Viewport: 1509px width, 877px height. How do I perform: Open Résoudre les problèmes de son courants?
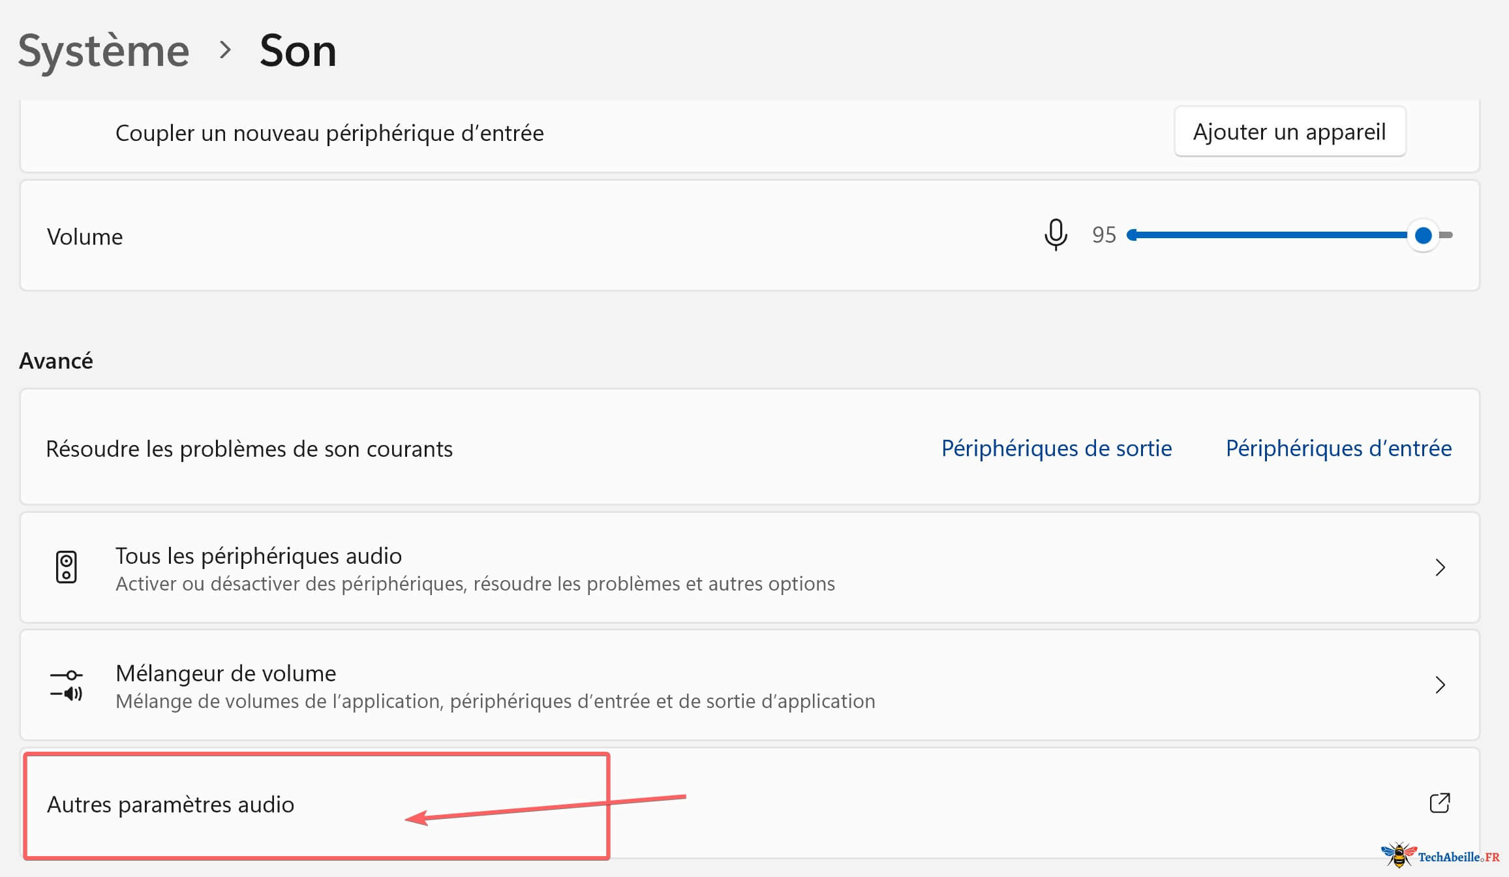249,448
